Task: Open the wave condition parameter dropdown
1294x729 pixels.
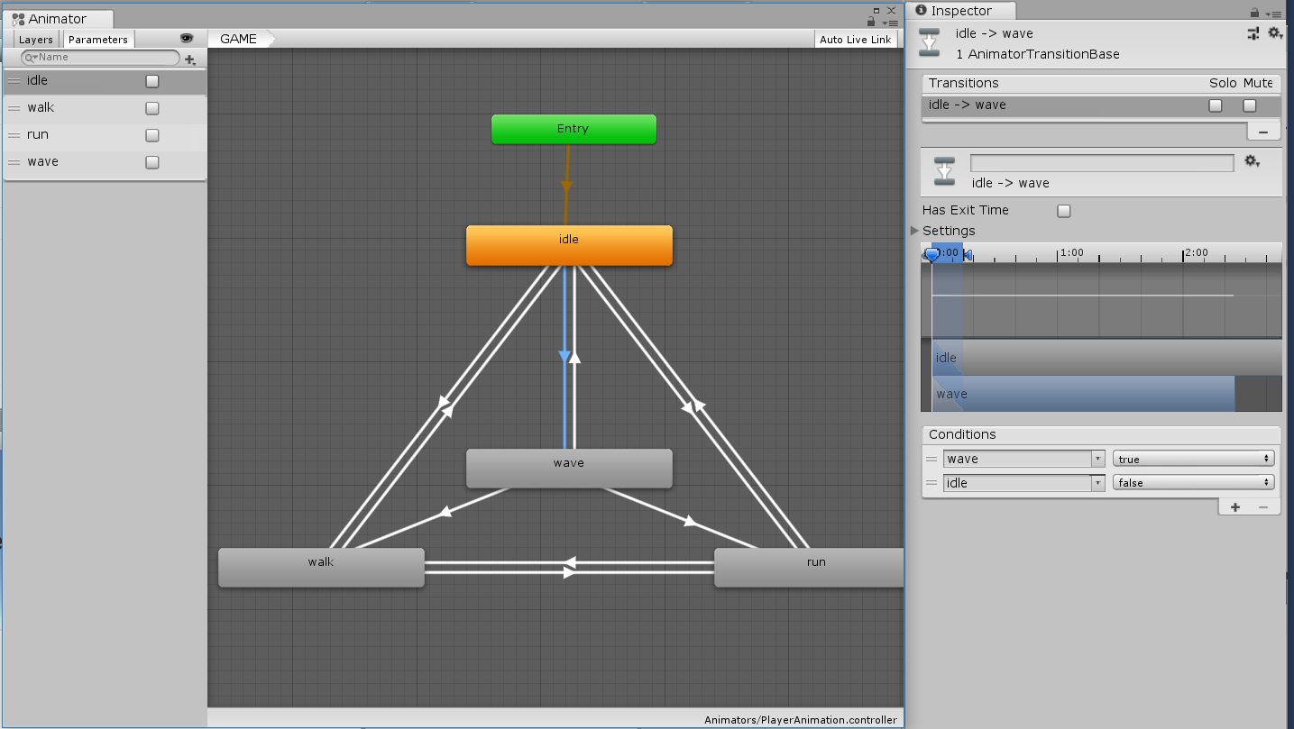Action: pos(1023,459)
